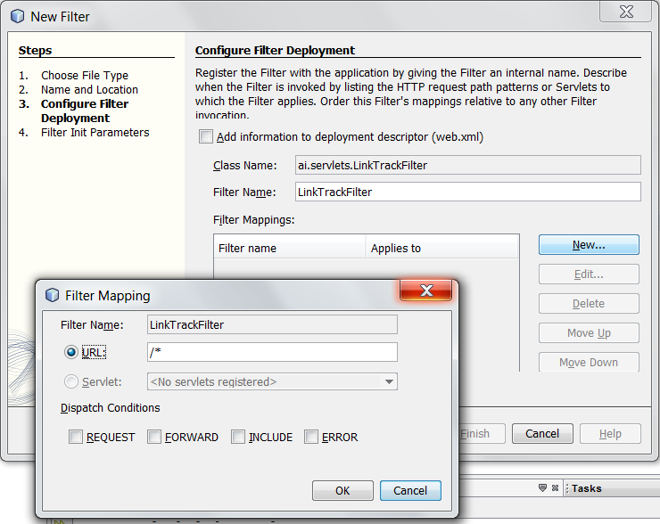Screen dimensions: 660x524
Task: Click the Move Up button
Action: click(589, 333)
